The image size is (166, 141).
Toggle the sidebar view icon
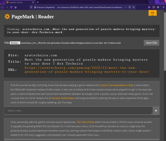pos(154,7)
